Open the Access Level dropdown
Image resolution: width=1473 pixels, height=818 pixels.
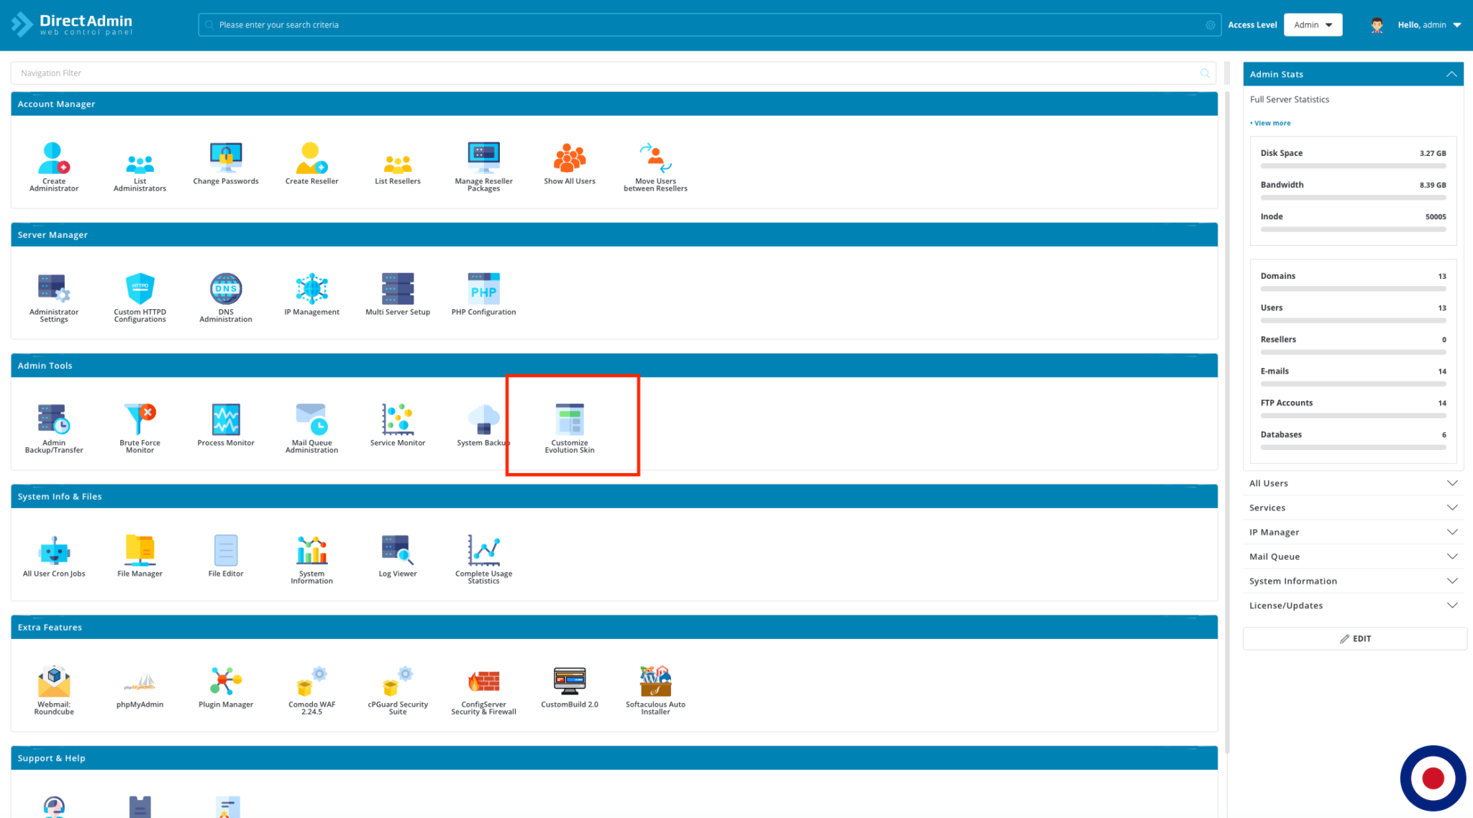pos(1312,24)
